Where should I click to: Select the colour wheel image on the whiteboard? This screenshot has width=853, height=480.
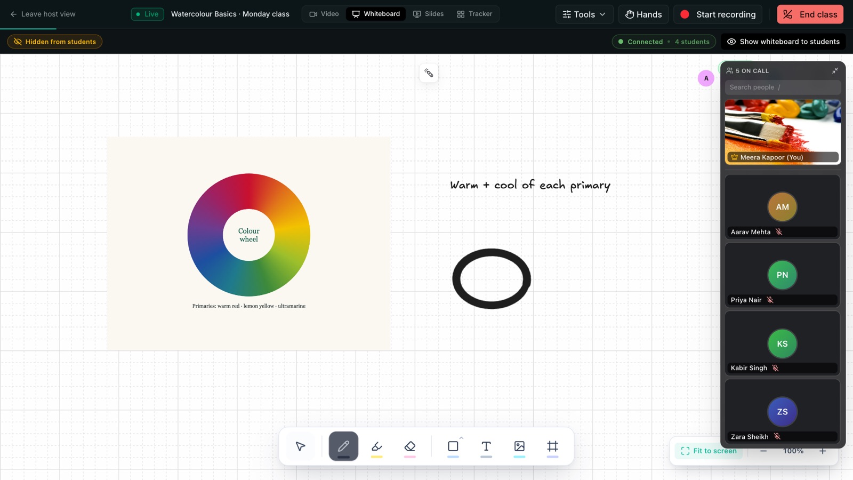pyautogui.click(x=249, y=244)
